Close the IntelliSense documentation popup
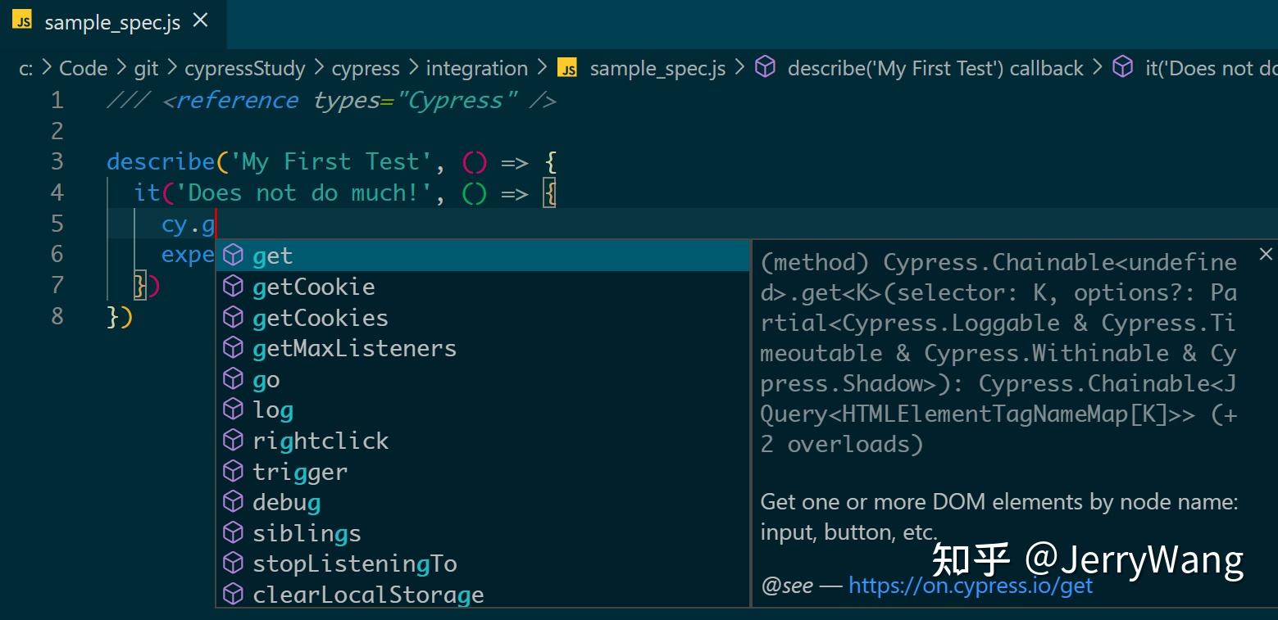 point(1265,254)
